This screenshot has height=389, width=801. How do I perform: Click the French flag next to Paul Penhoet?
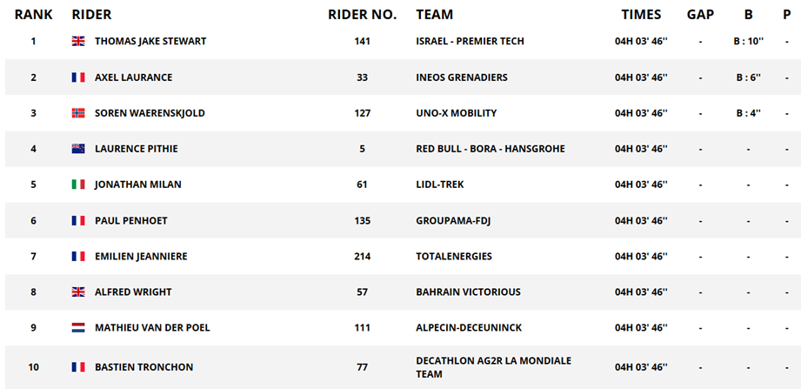[x=78, y=220]
